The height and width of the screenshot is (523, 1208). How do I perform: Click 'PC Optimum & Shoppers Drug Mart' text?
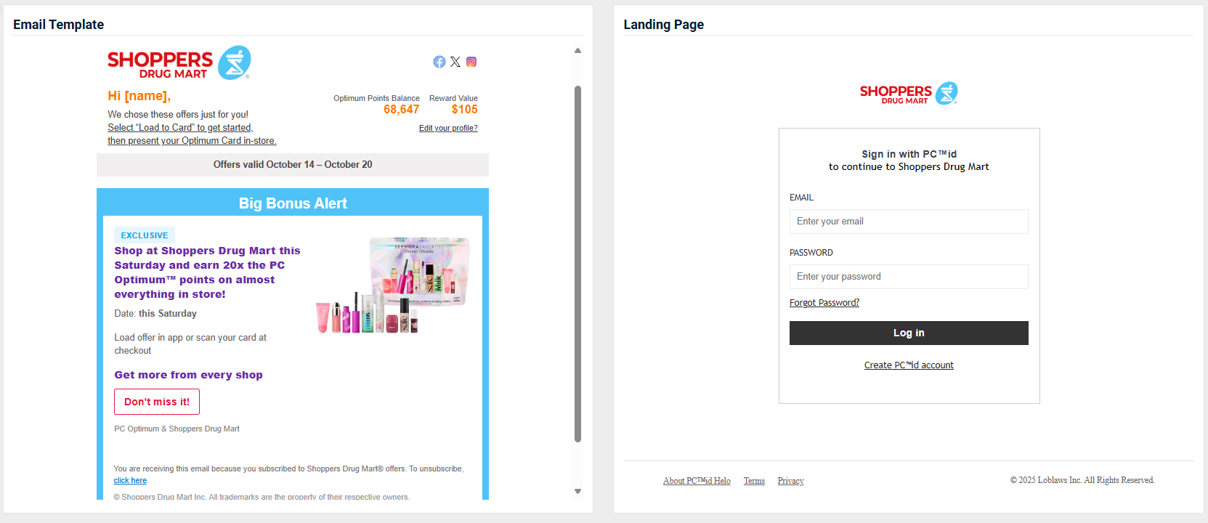pos(177,429)
